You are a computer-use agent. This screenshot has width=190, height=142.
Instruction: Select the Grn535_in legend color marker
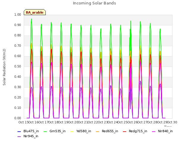click(45, 131)
